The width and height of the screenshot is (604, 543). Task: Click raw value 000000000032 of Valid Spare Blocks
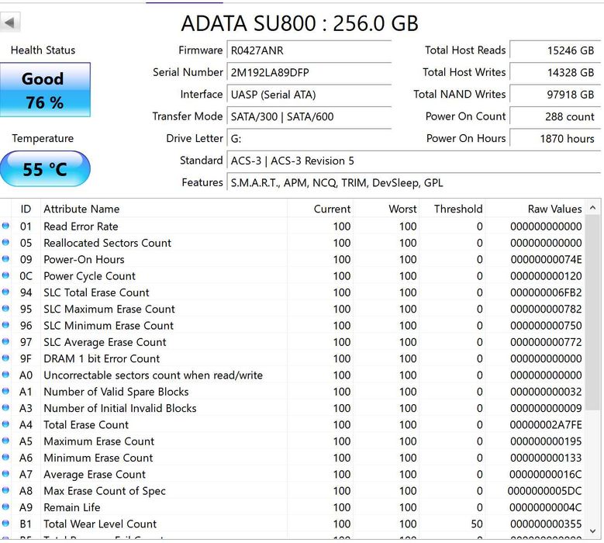tap(546, 392)
